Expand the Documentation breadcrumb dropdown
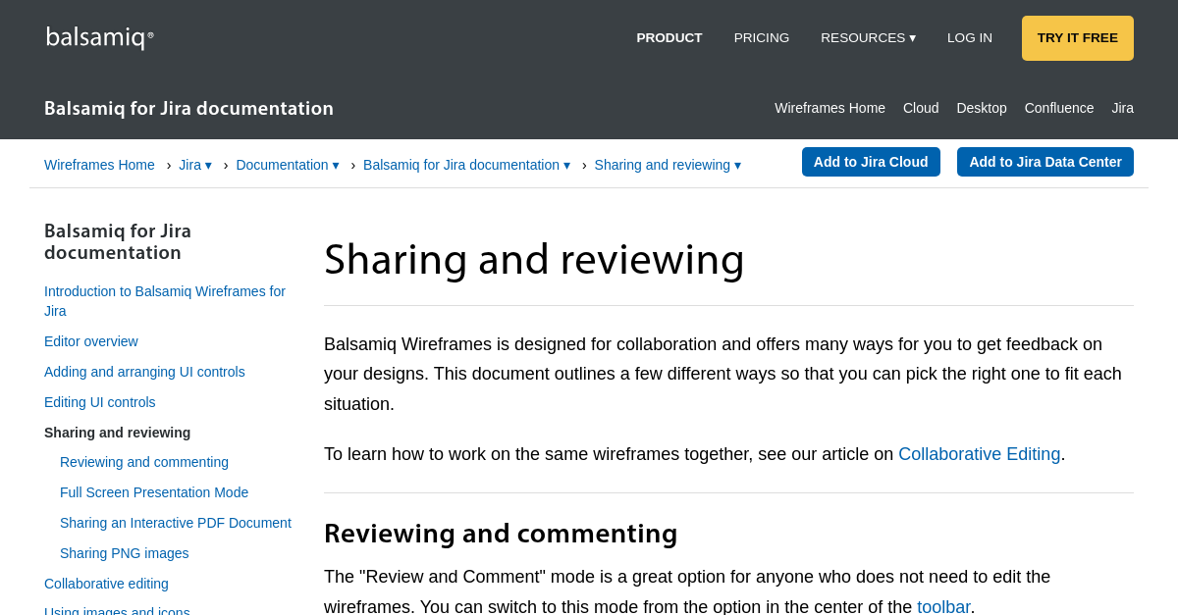The image size is (1178, 615). (x=288, y=165)
